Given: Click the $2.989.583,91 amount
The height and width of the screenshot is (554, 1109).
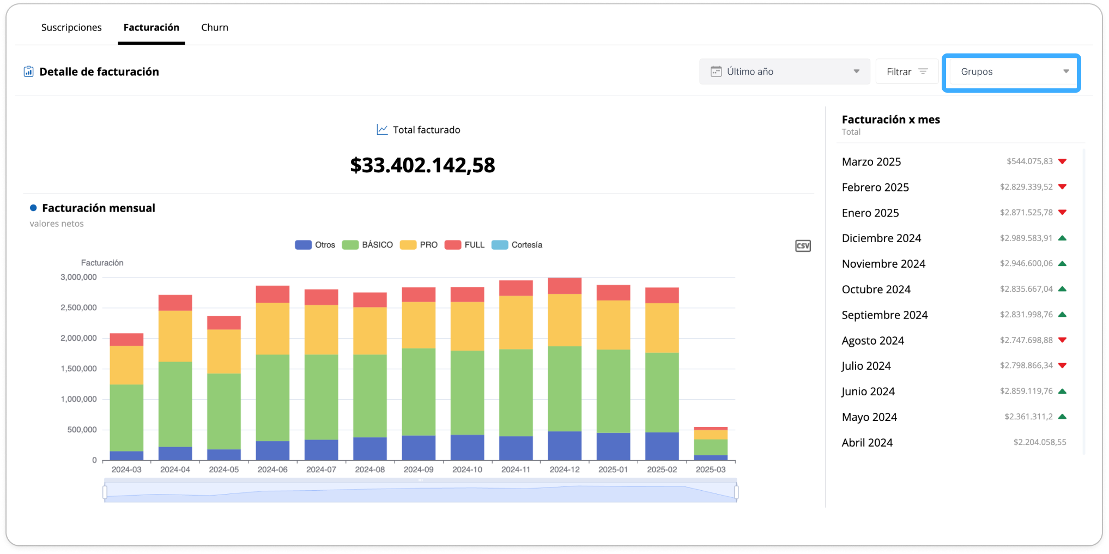Looking at the screenshot, I should [1026, 238].
